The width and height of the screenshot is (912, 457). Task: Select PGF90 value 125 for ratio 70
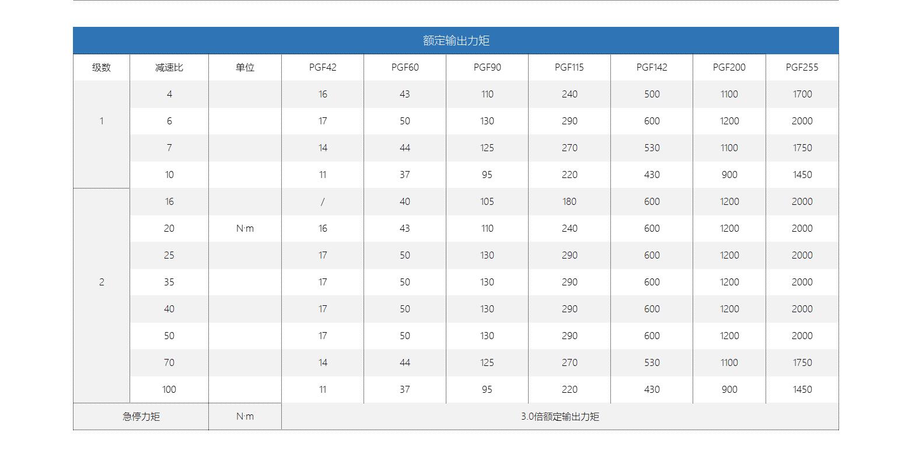click(x=487, y=362)
